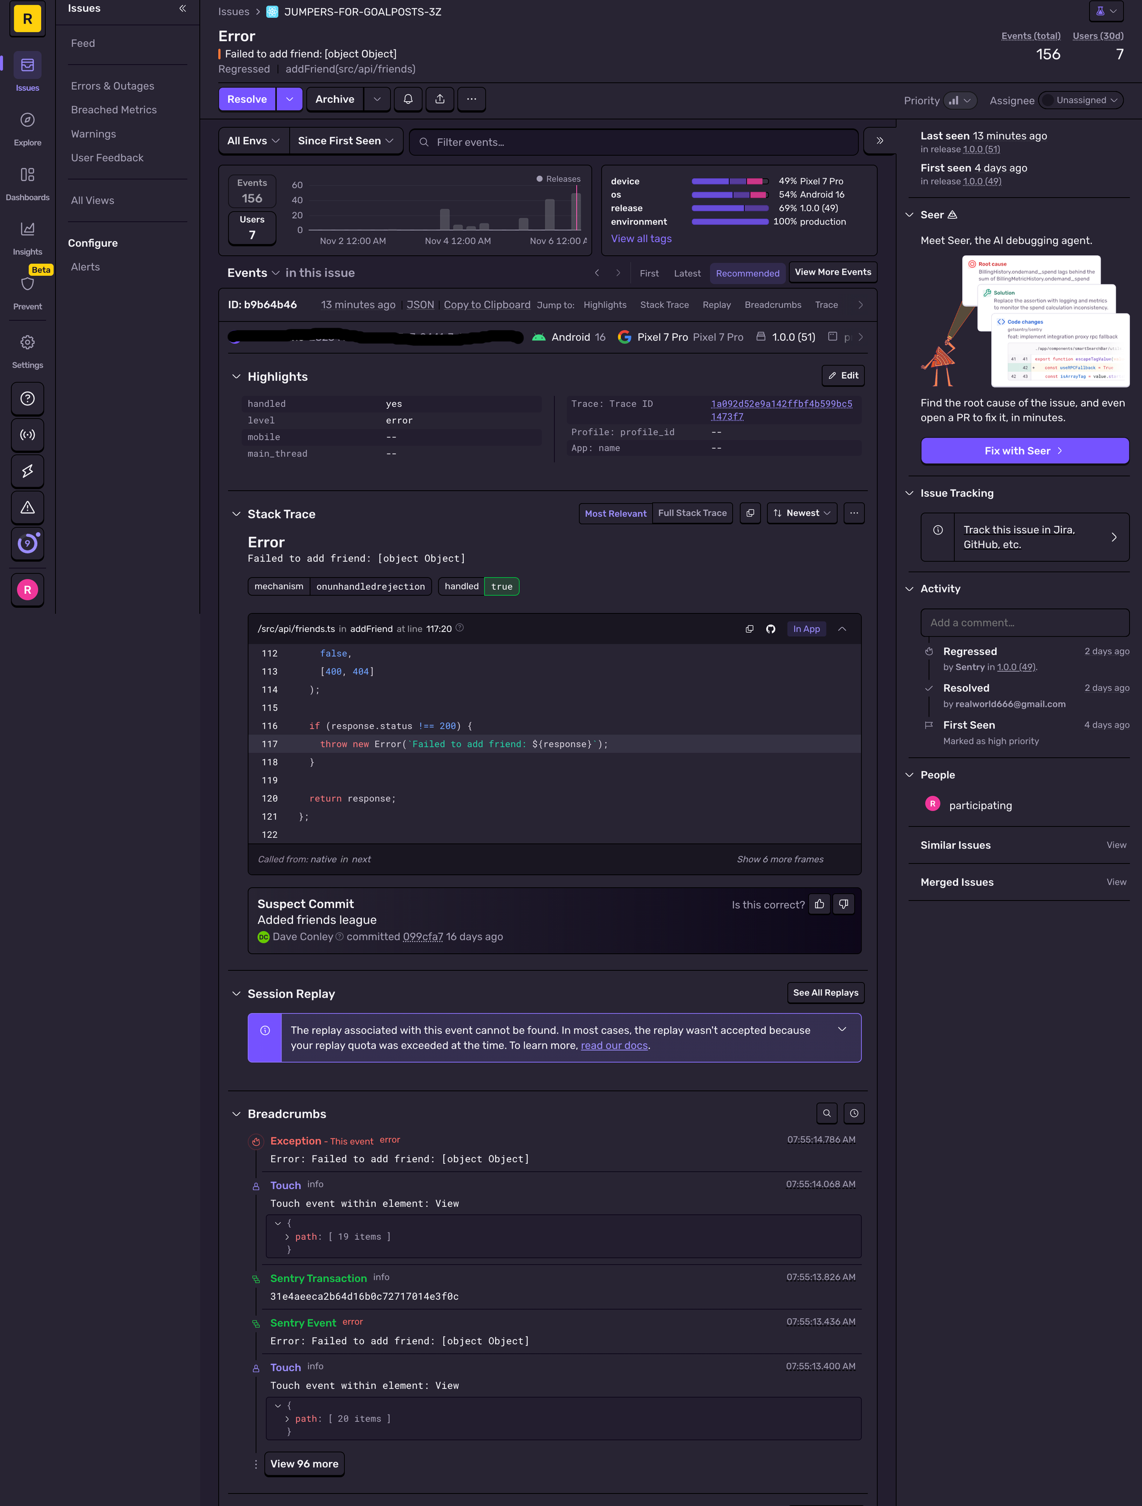Open the All Envs dropdown
The image size is (1142, 1506).
[253, 141]
